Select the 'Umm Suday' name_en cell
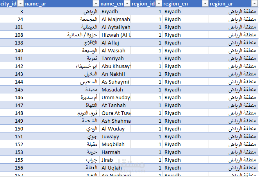This screenshot has height=177, width=259. tap(115, 97)
